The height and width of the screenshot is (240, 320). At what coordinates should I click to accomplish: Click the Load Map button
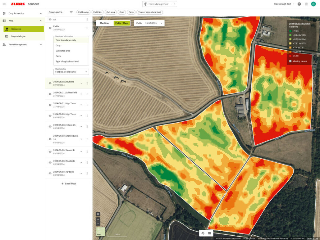(69, 183)
